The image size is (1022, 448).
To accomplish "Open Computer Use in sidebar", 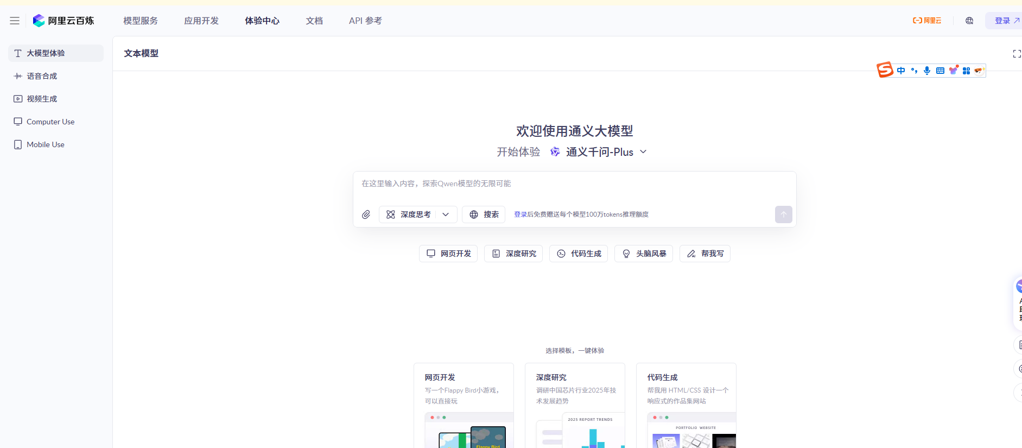I will [x=56, y=122].
